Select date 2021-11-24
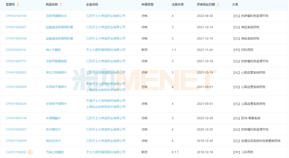 tap(205, 50)
